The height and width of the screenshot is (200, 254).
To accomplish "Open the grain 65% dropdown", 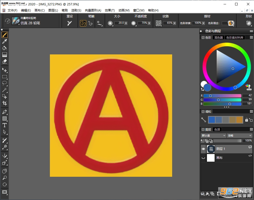I will pos(175,23).
